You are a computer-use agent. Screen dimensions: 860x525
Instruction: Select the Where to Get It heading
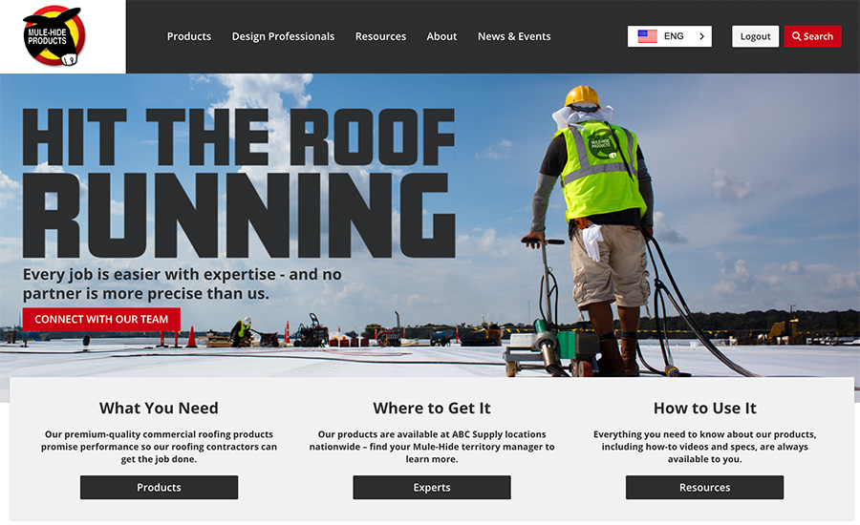[432, 409]
